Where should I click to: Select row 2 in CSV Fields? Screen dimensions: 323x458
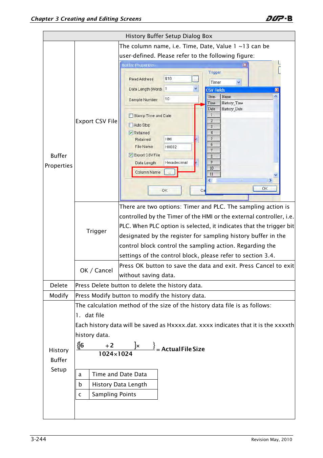pos(214,121)
